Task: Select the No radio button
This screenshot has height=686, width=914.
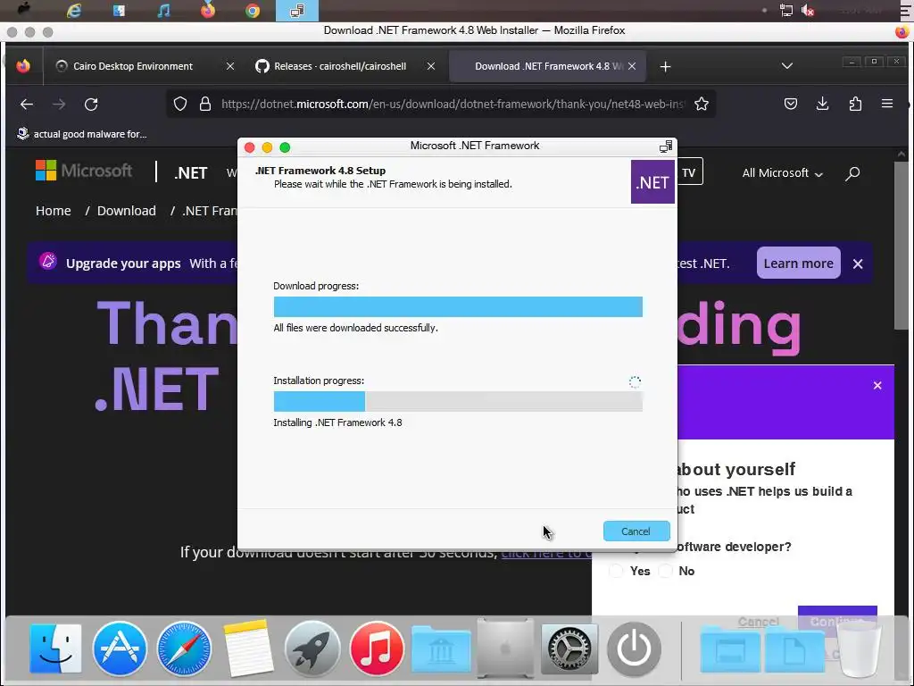Action: (665, 571)
